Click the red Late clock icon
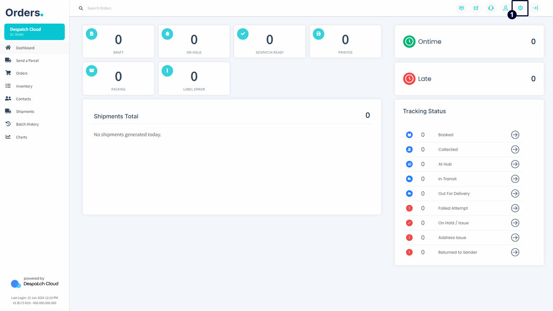 tap(409, 79)
